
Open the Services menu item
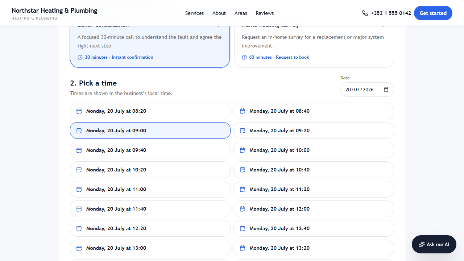pyautogui.click(x=194, y=13)
